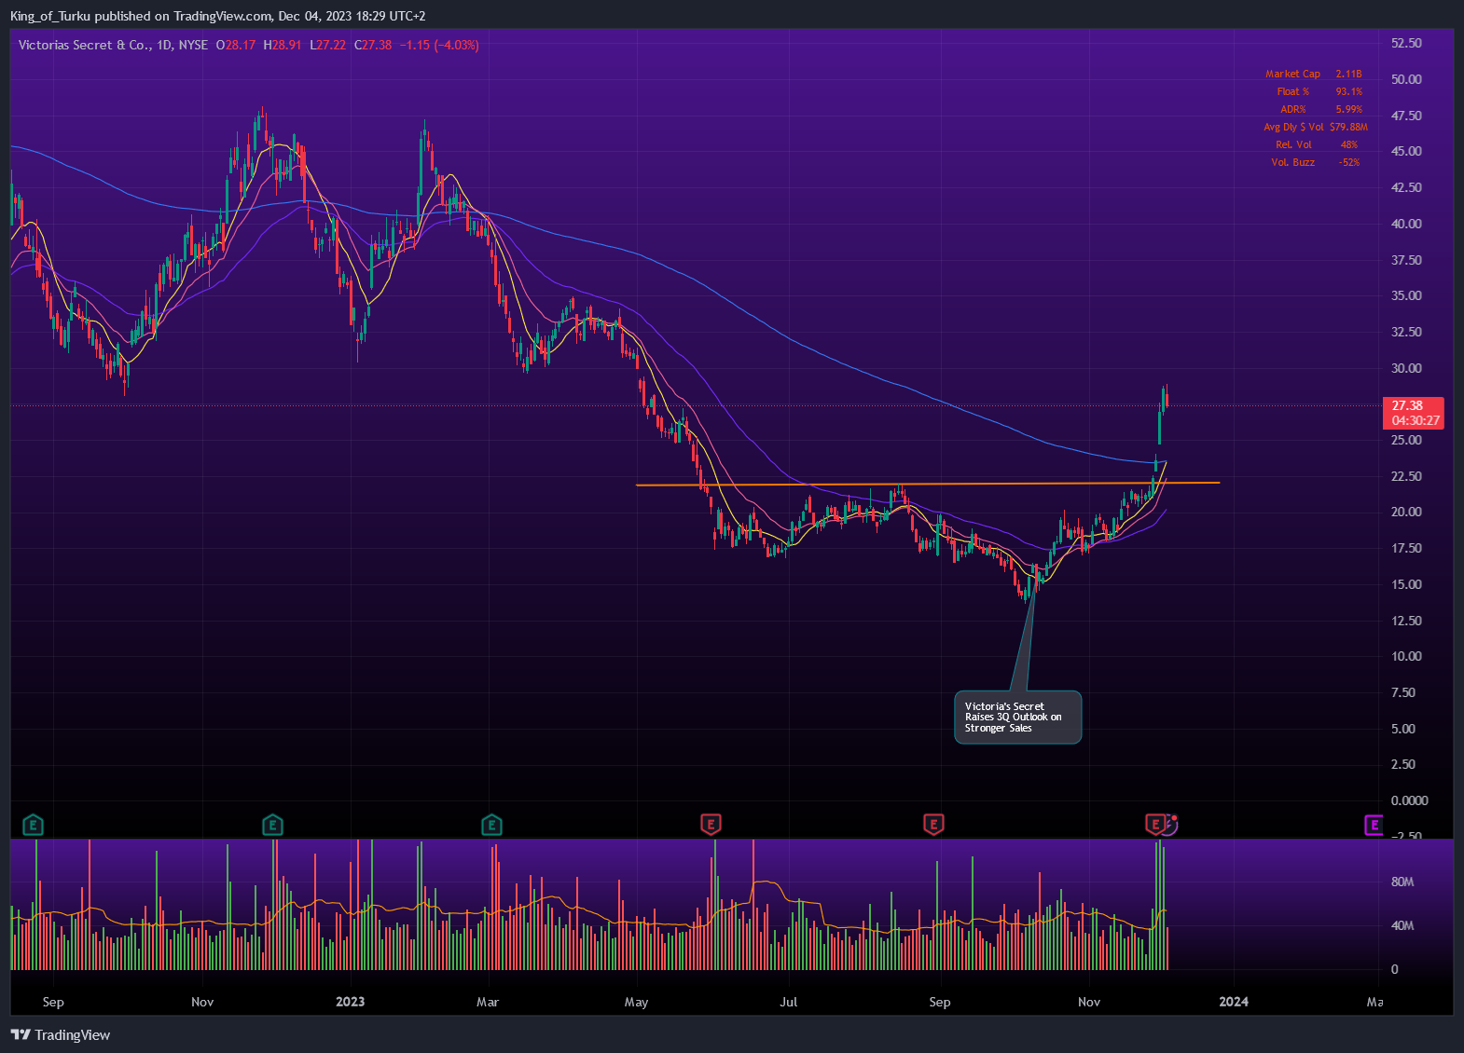Open the green earnings marker before 2023

tap(272, 825)
